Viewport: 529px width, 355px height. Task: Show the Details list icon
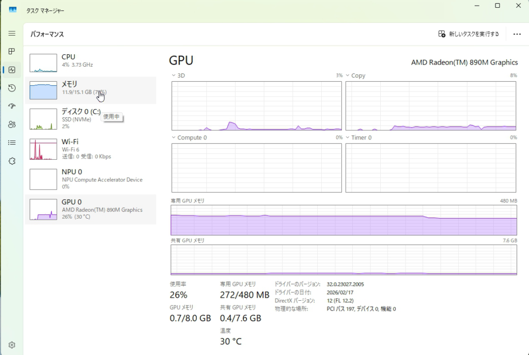coord(12,143)
